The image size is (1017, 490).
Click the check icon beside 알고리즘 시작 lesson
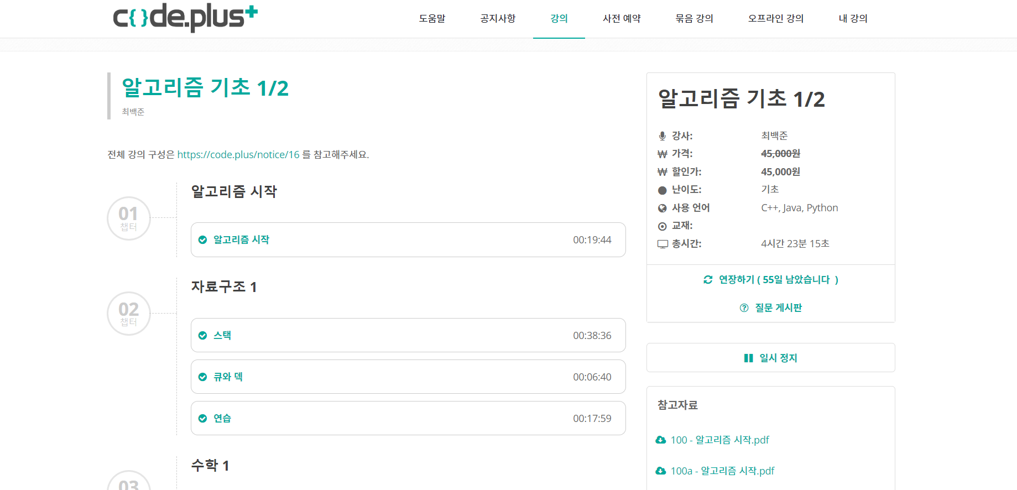tap(202, 240)
